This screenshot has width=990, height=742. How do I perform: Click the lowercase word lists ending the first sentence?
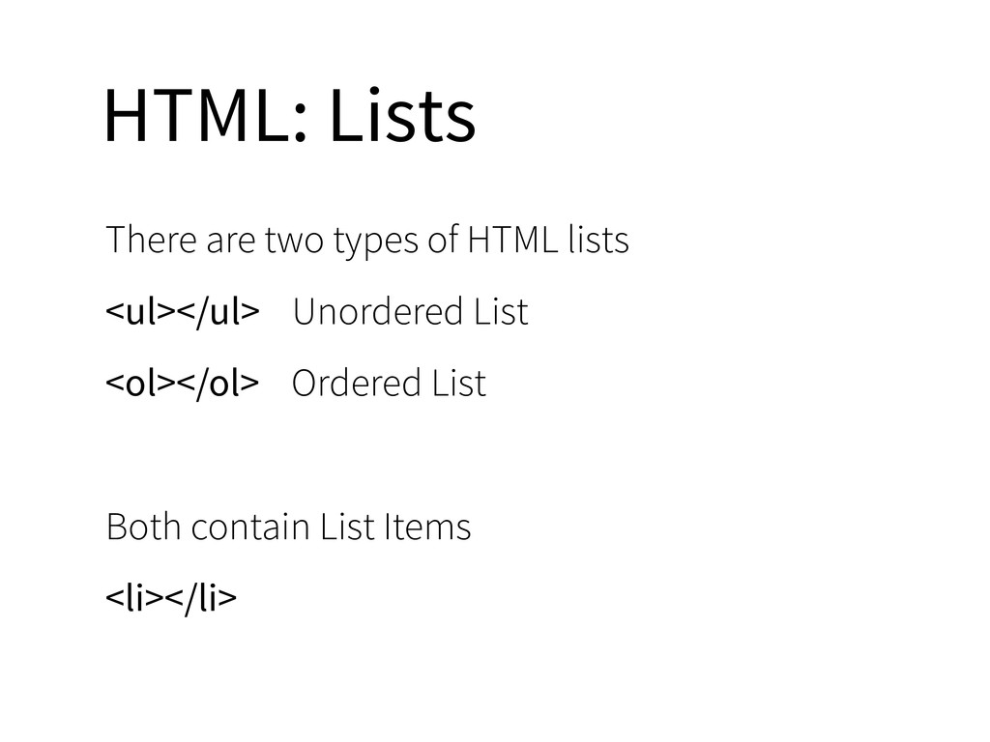599,240
